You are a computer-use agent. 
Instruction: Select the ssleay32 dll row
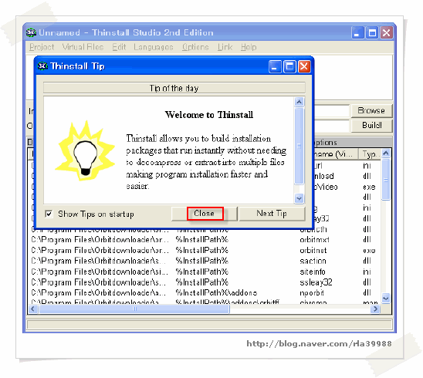click(x=204, y=282)
